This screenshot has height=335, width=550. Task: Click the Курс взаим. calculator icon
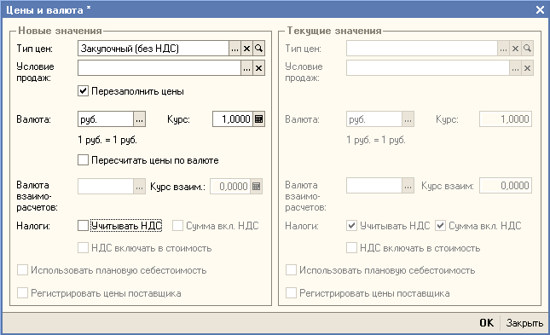[x=257, y=187]
